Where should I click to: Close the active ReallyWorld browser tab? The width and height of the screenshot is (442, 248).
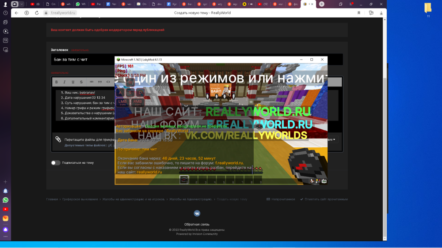[x=312, y=4]
